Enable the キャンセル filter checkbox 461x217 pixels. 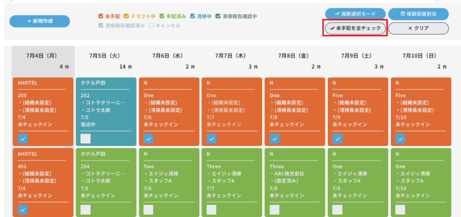click(151, 25)
